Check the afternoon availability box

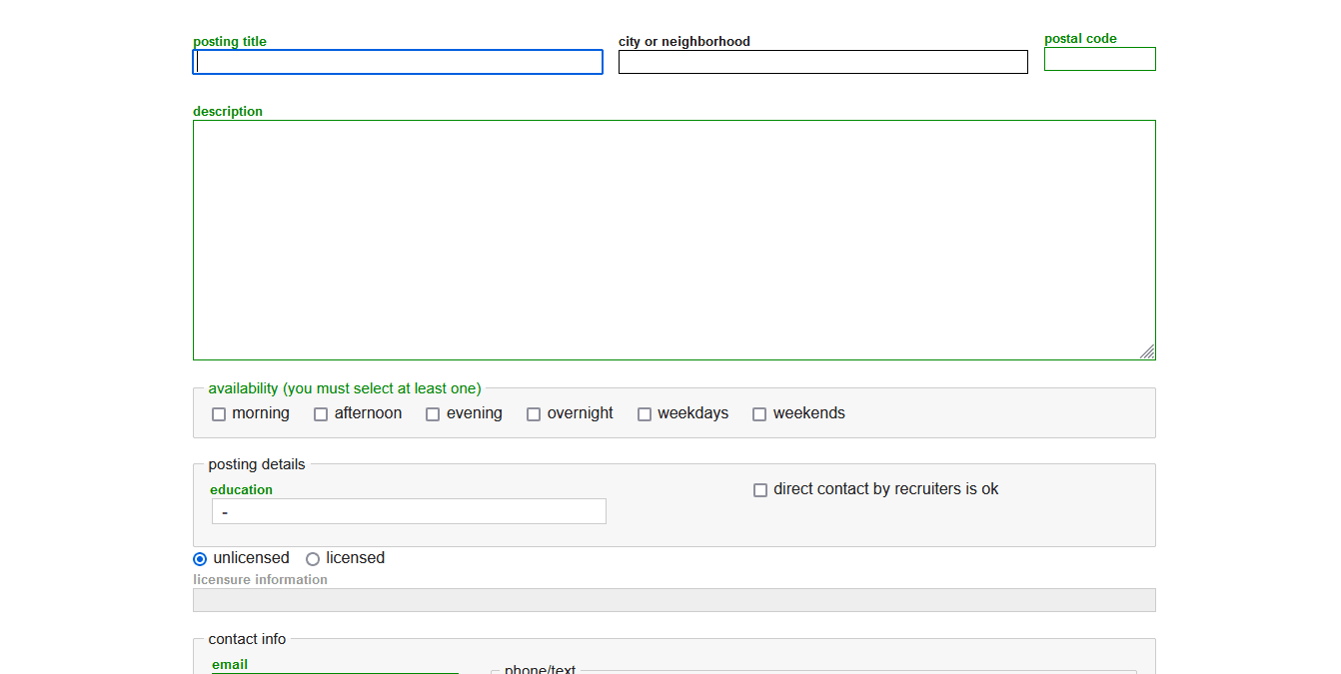[x=321, y=414]
